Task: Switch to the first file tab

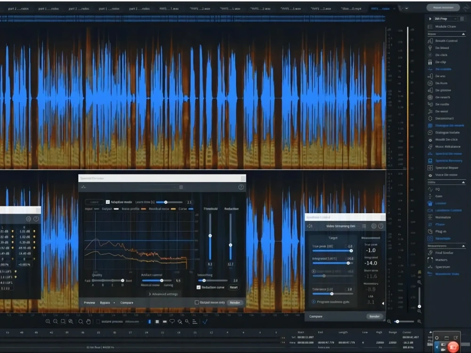Action: [18, 8]
